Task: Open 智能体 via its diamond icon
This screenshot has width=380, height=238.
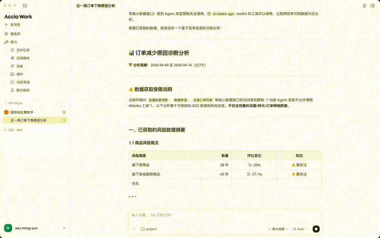Action: click(x=6, y=34)
